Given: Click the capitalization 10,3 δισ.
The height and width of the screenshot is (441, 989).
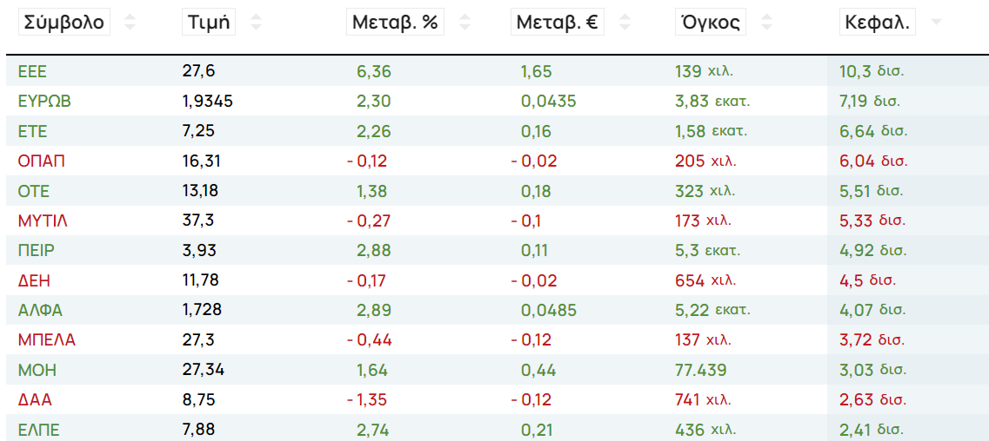Looking at the screenshot, I should tap(872, 71).
